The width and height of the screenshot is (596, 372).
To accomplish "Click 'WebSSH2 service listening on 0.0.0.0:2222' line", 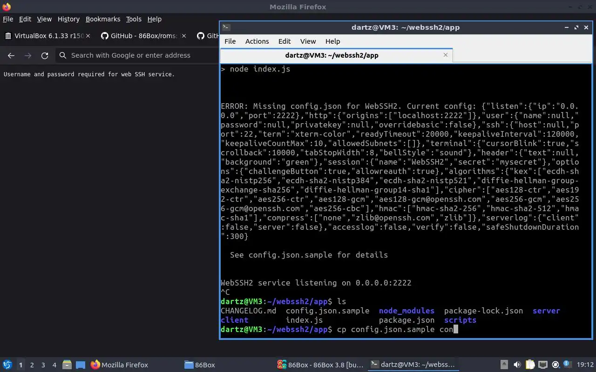I will [x=316, y=283].
